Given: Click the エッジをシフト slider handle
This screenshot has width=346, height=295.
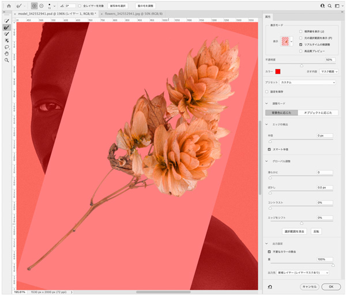Looking at the screenshot, I should click(302, 224).
